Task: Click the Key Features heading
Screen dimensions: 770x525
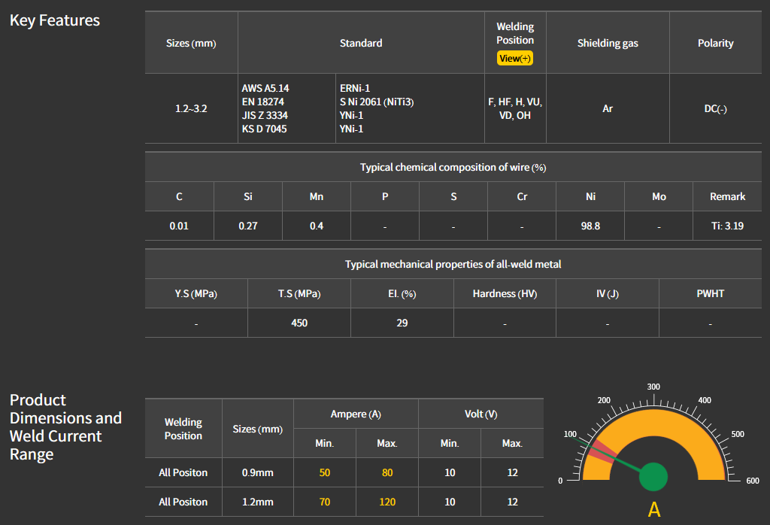Action: pyautogui.click(x=55, y=20)
